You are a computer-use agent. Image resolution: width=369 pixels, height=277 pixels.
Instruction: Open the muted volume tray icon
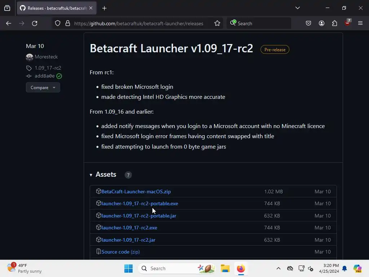311,268
